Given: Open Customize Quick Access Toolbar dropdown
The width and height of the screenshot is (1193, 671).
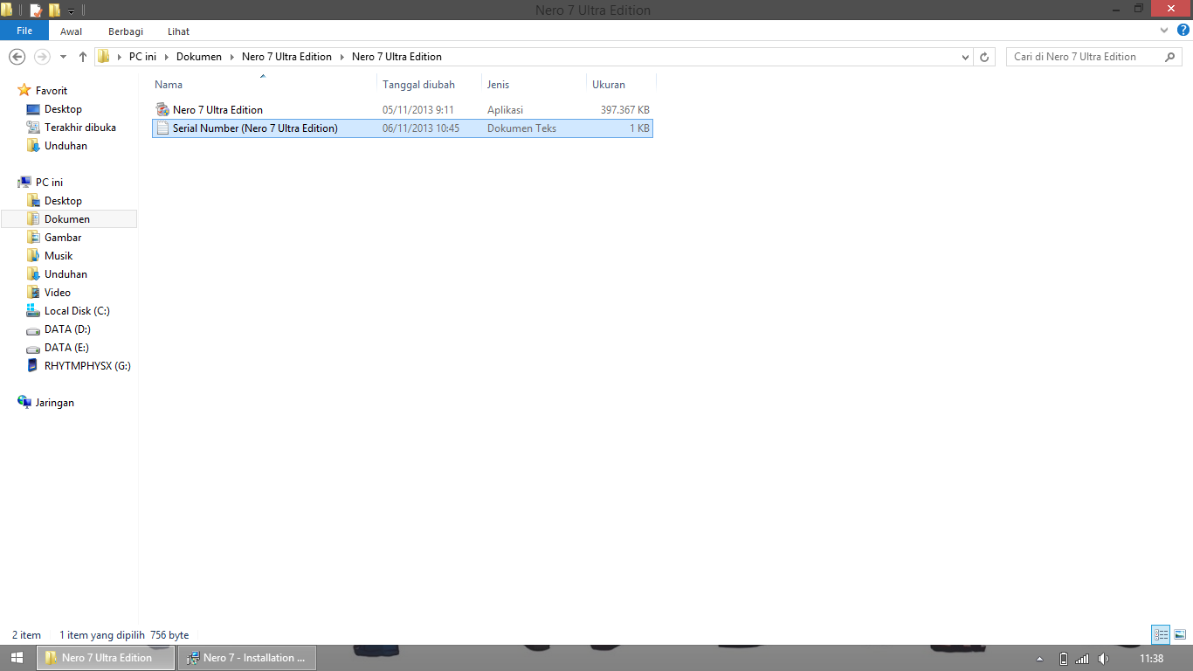Looking at the screenshot, I should [x=71, y=11].
